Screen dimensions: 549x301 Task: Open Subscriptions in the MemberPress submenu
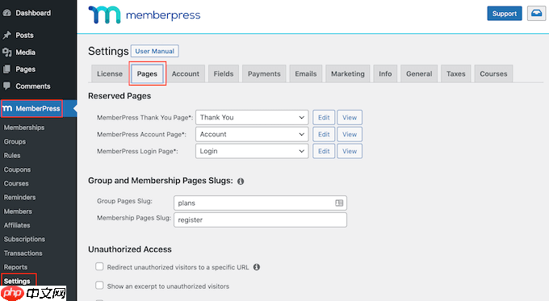click(24, 239)
